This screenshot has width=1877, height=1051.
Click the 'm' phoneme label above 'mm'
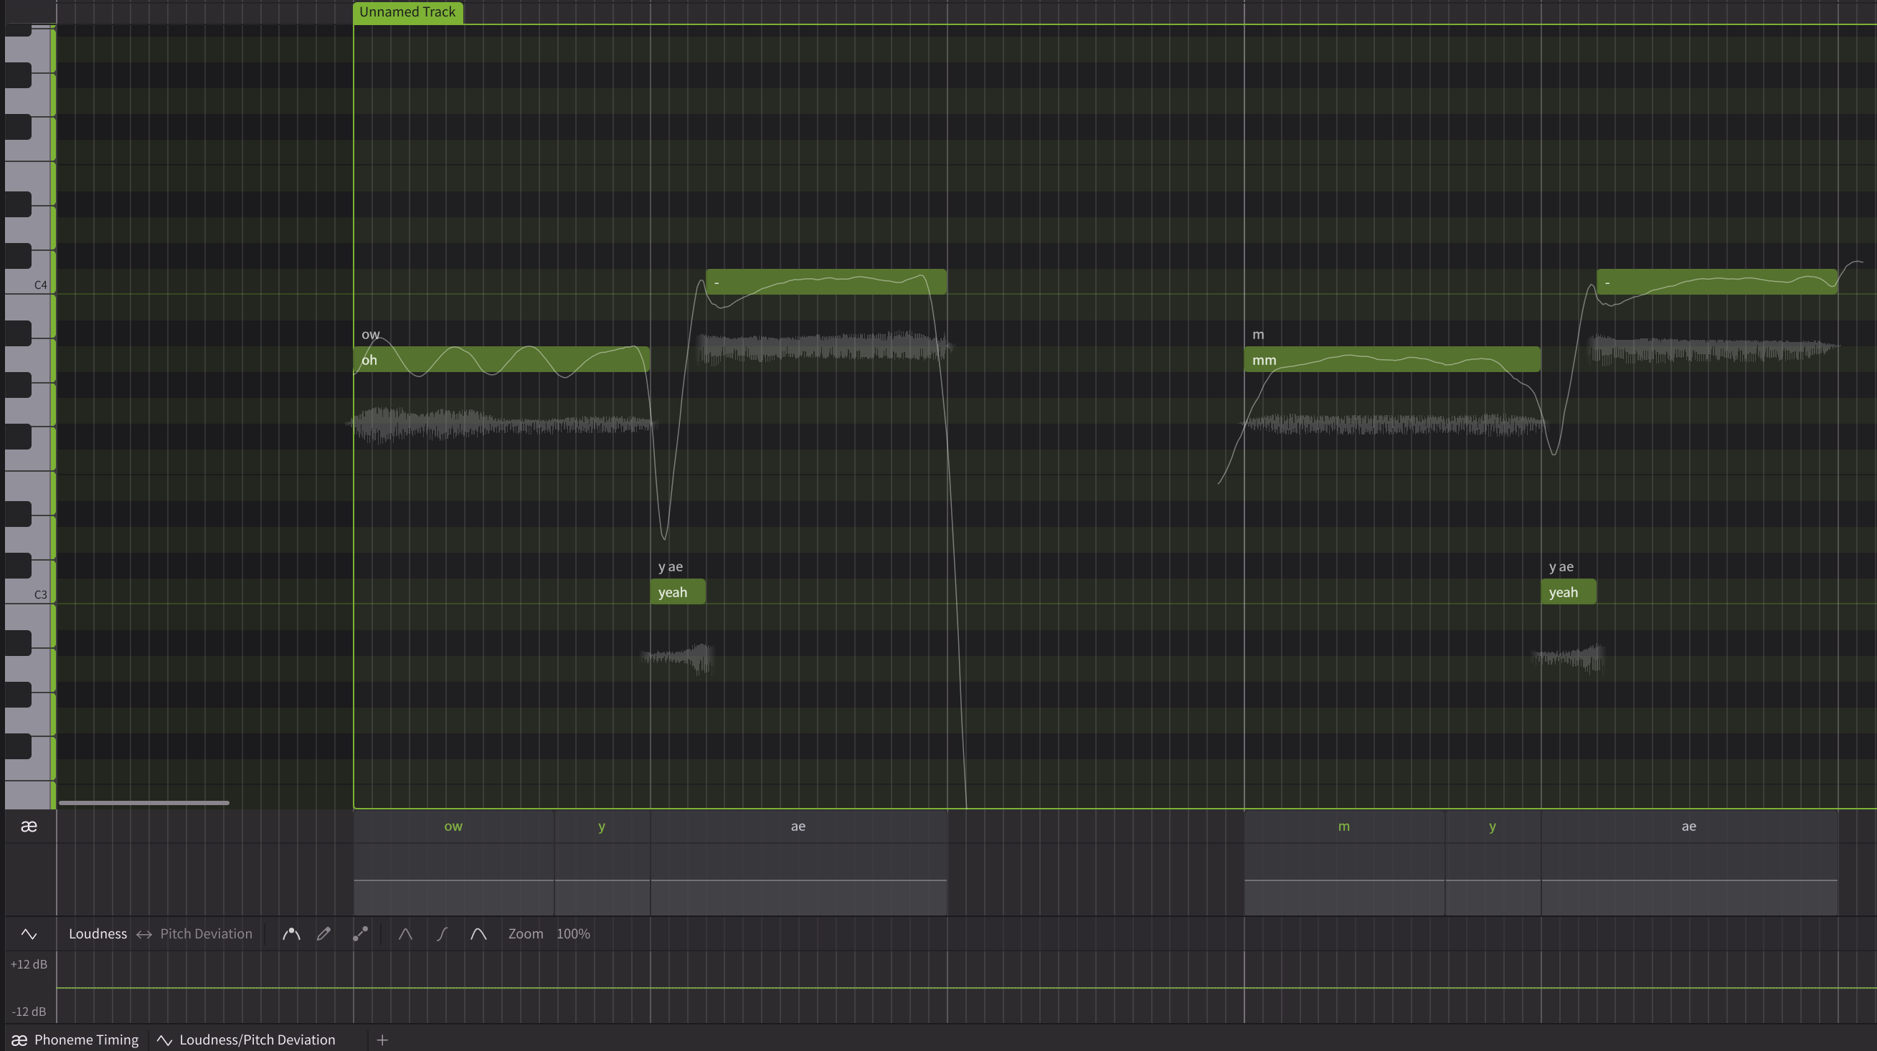[1258, 335]
